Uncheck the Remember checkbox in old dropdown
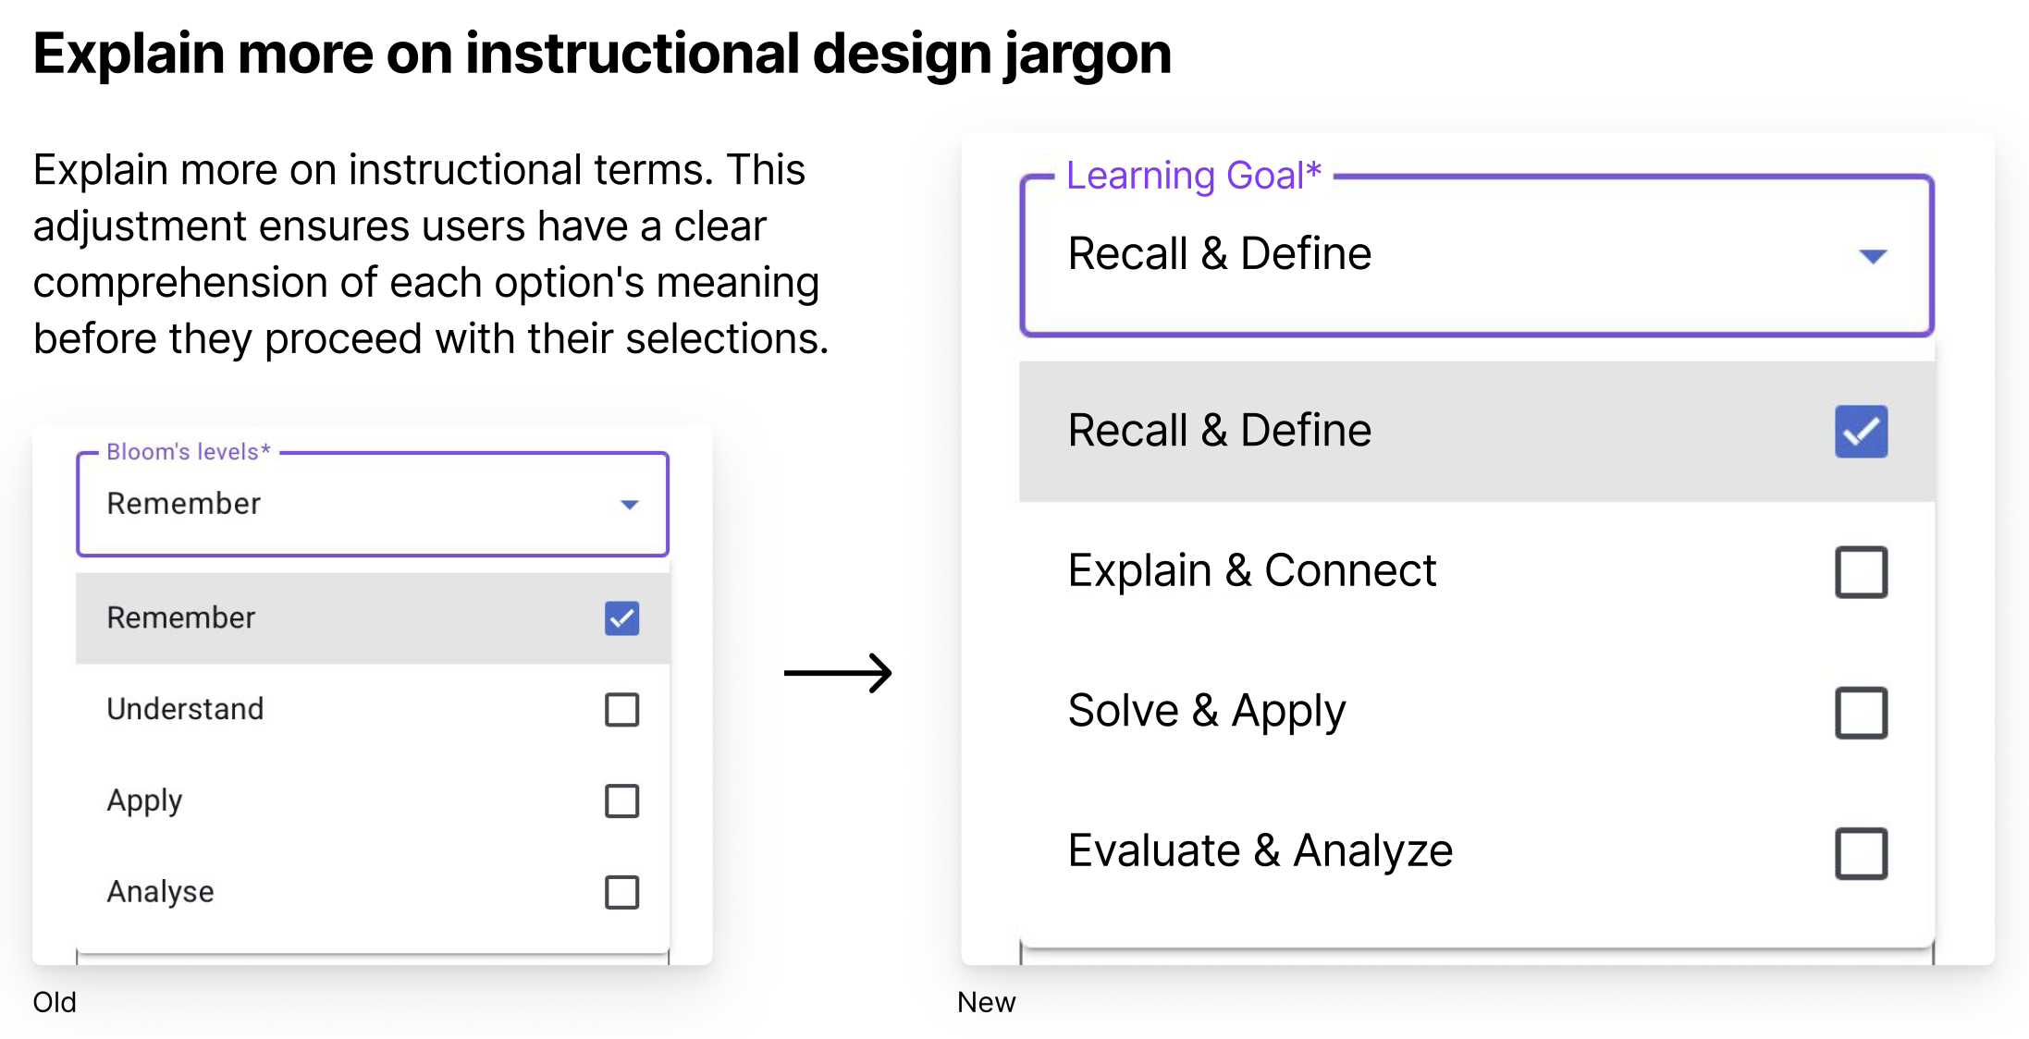 coord(621,618)
